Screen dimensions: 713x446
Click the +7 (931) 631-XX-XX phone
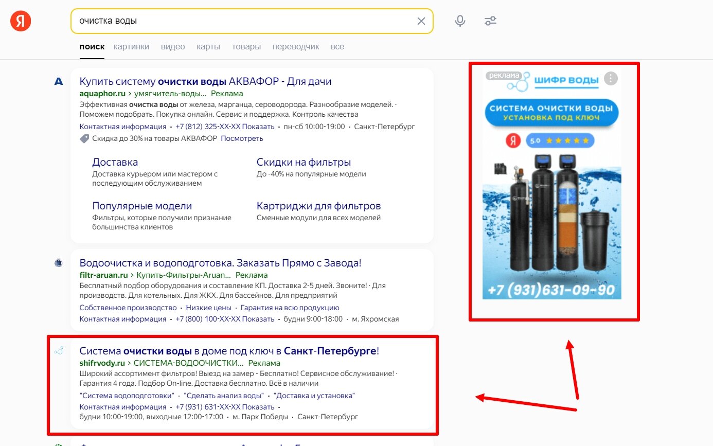(225, 407)
